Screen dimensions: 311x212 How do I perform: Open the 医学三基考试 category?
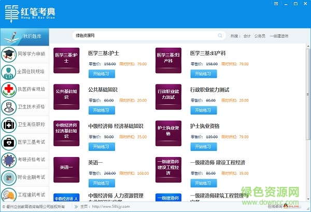[8, 142]
